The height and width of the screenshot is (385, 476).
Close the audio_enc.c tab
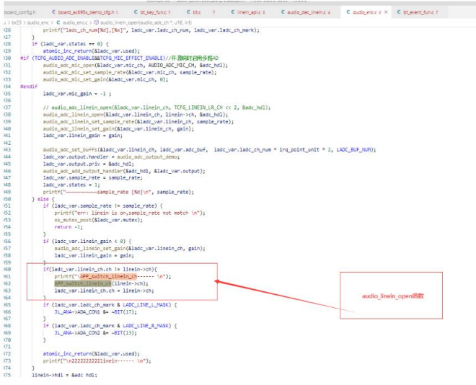pyautogui.click(x=386, y=12)
